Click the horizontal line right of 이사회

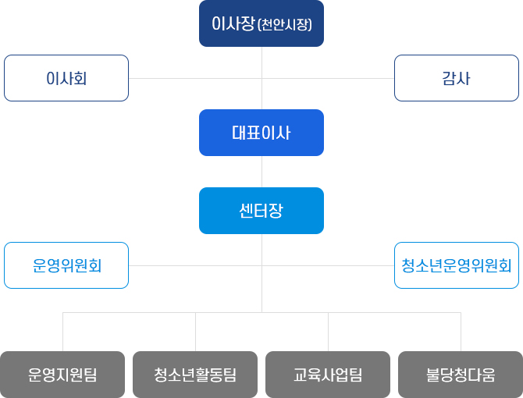click(195, 79)
